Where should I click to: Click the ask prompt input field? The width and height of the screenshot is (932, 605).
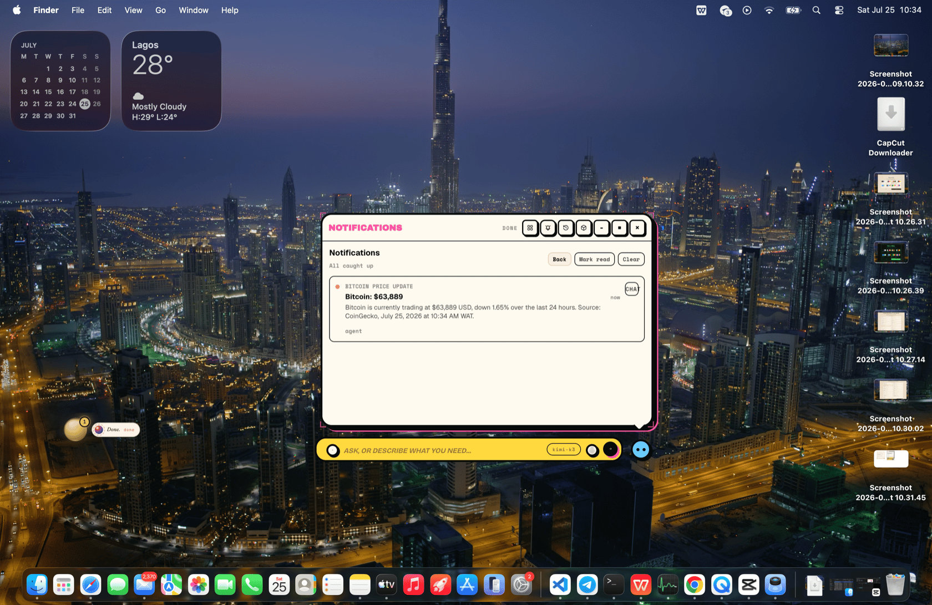pyautogui.click(x=441, y=450)
